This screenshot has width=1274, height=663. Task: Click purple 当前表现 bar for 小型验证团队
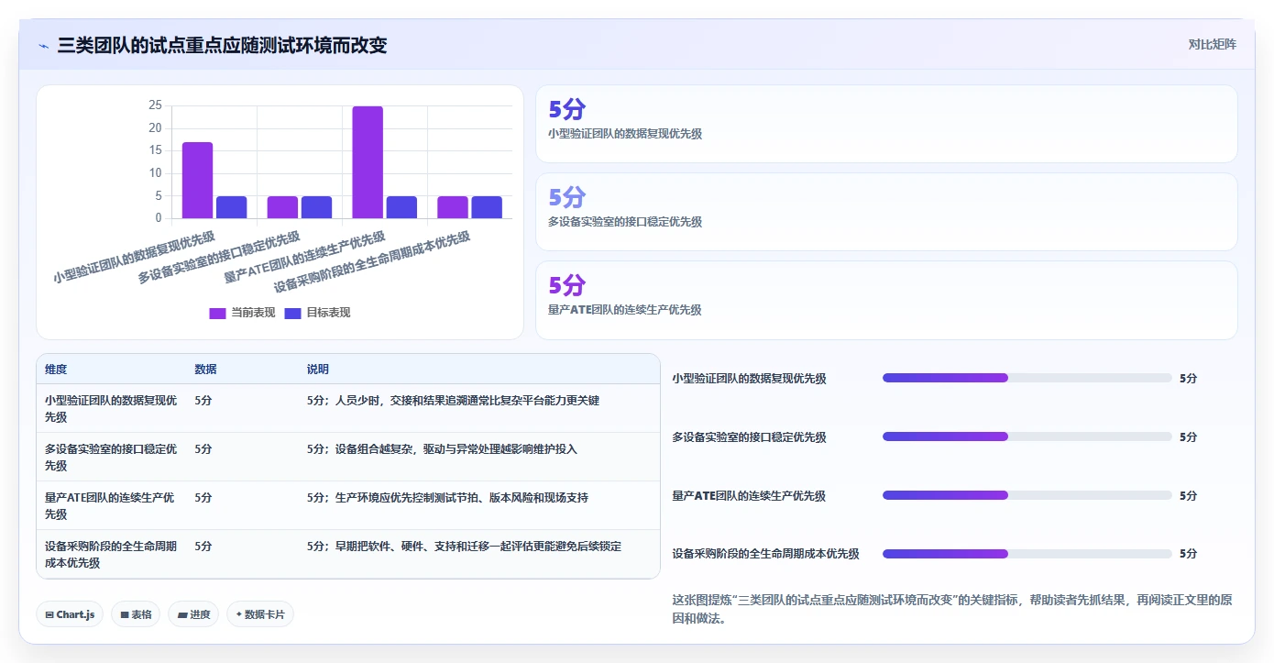pyautogui.click(x=197, y=181)
